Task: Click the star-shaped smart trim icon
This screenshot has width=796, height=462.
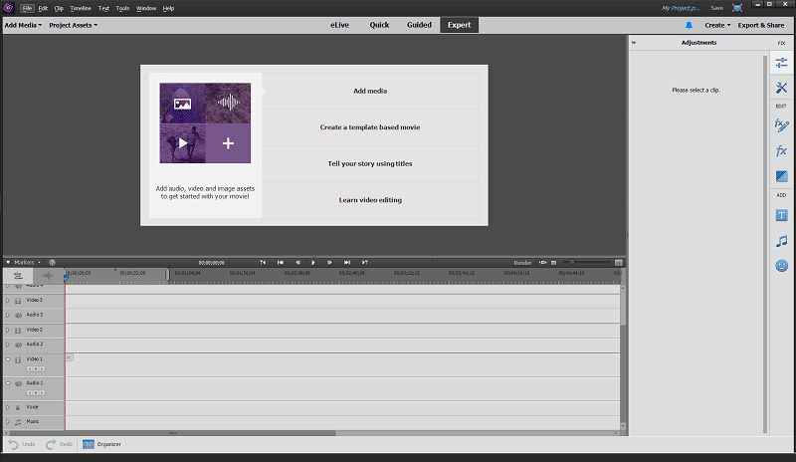Action: point(48,276)
